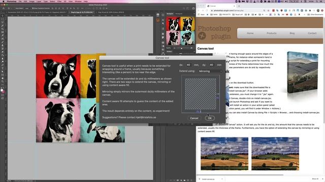Switch to the Histogram panel tab

[x=179, y=14]
